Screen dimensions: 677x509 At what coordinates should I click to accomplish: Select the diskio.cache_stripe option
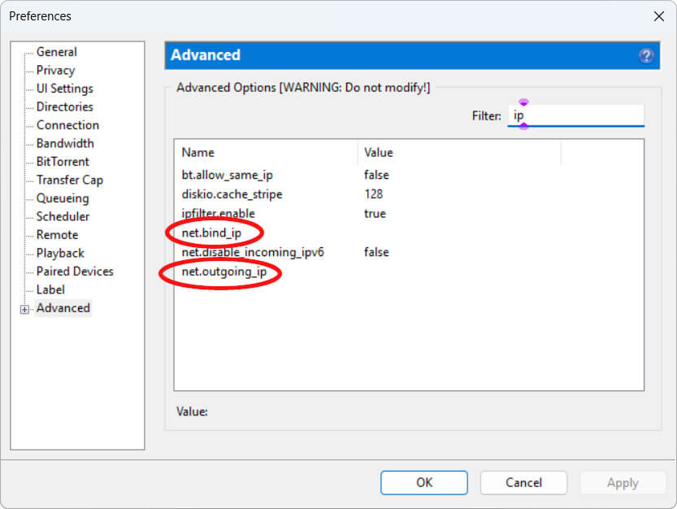coord(409,194)
